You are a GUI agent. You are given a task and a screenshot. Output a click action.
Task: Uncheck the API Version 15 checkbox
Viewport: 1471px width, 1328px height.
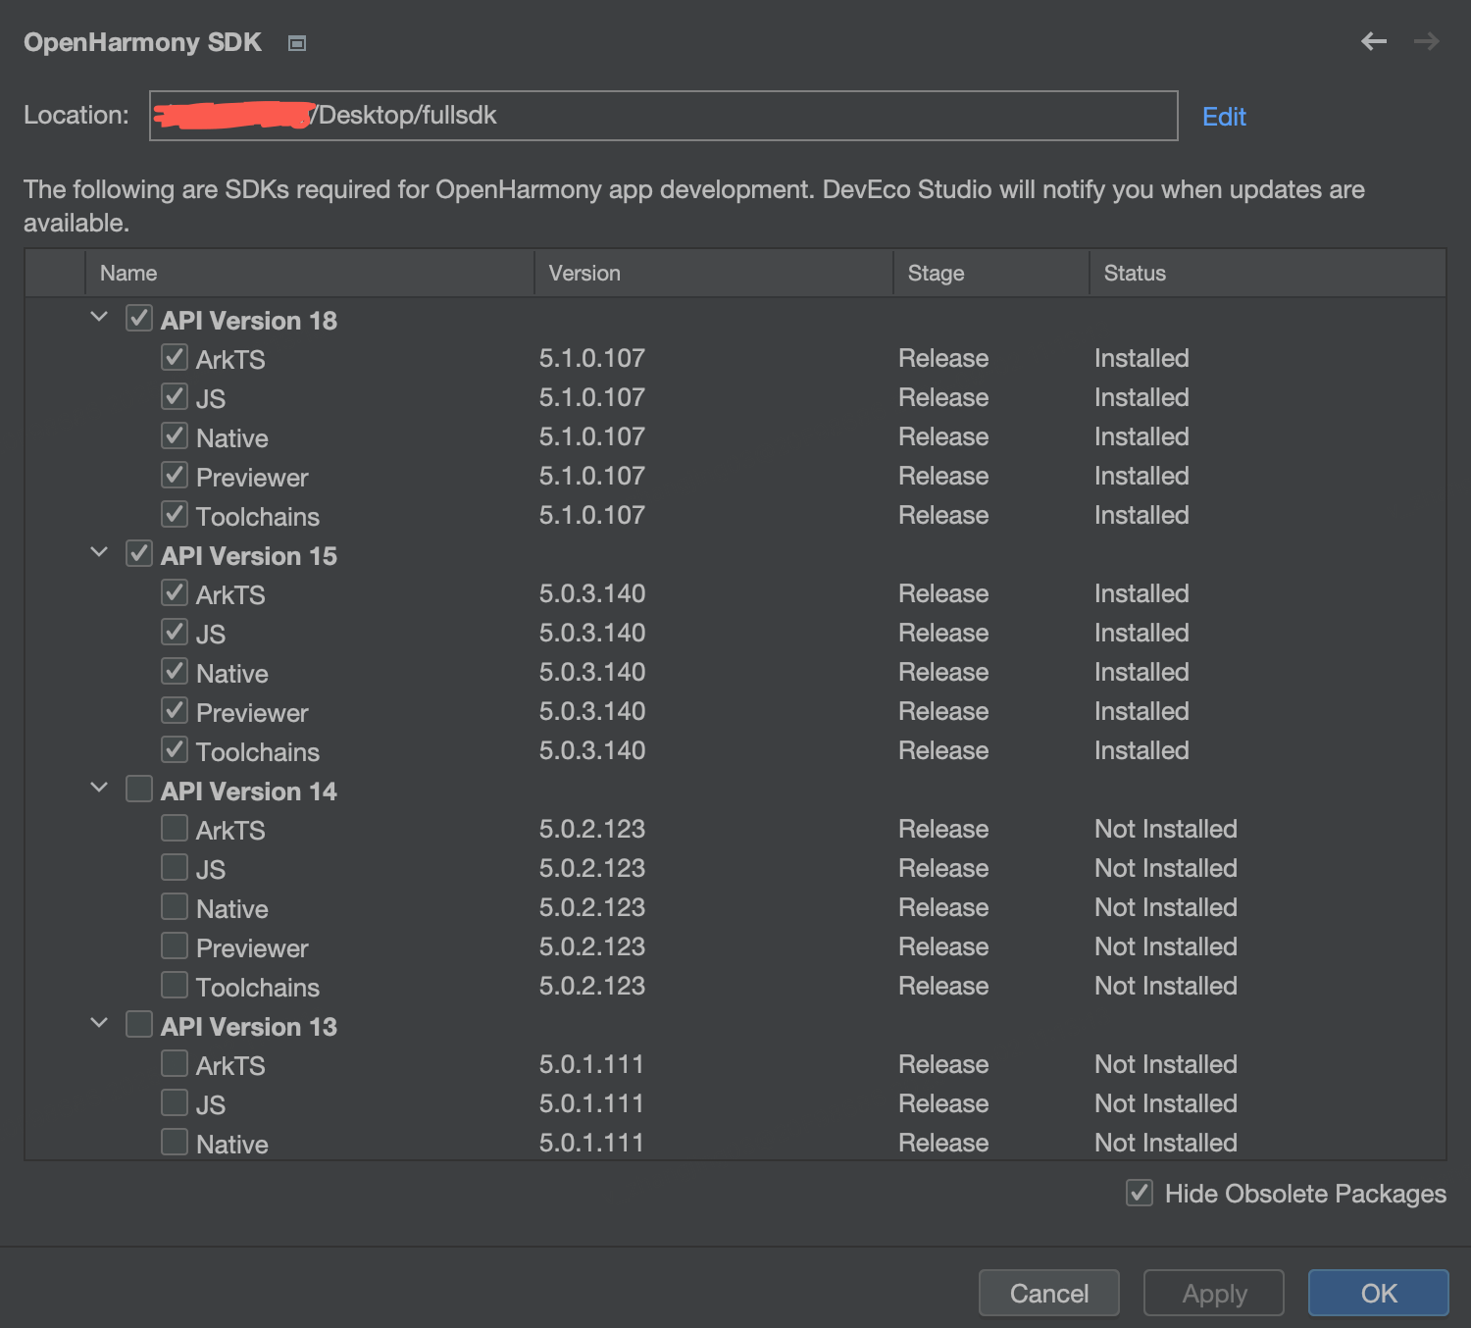tap(139, 553)
